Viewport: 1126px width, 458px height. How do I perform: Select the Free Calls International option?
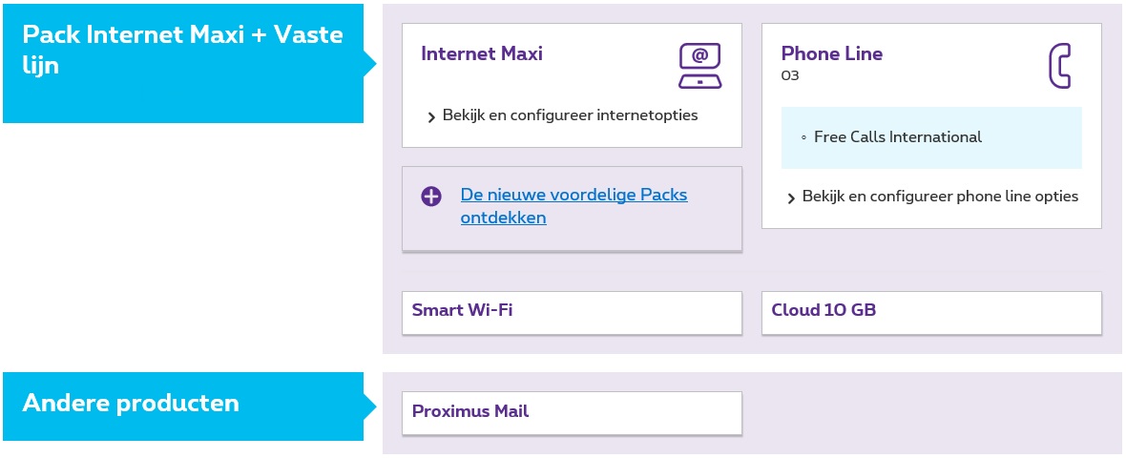click(897, 137)
